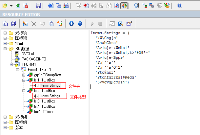This screenshot has height=135, width=200.
Task: Click the green play/run icon
Action: pyautogui.click(x=92, y=23)
